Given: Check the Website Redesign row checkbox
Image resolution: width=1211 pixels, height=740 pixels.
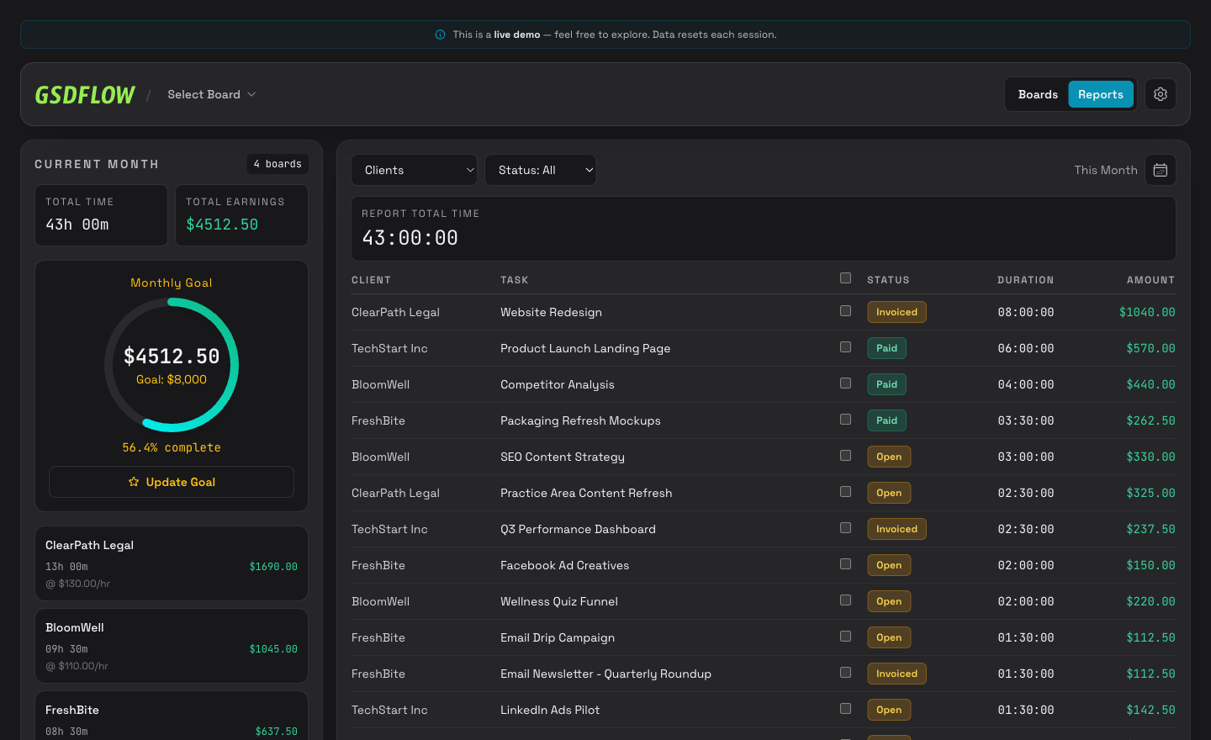Looking at the screenshot, I should pyautogui.click(x=845, y=311).
